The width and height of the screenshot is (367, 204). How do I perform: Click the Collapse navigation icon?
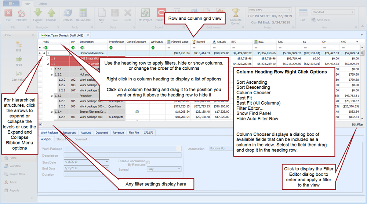(x=51, y=14)
